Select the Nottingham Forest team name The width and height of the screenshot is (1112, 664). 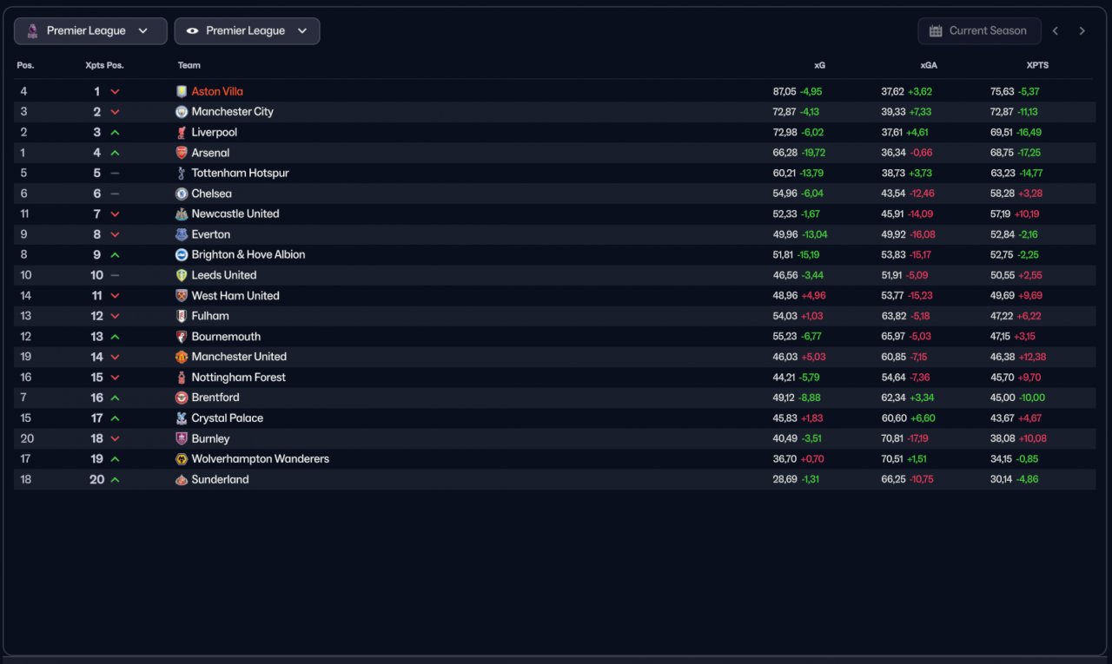[239, 377]
